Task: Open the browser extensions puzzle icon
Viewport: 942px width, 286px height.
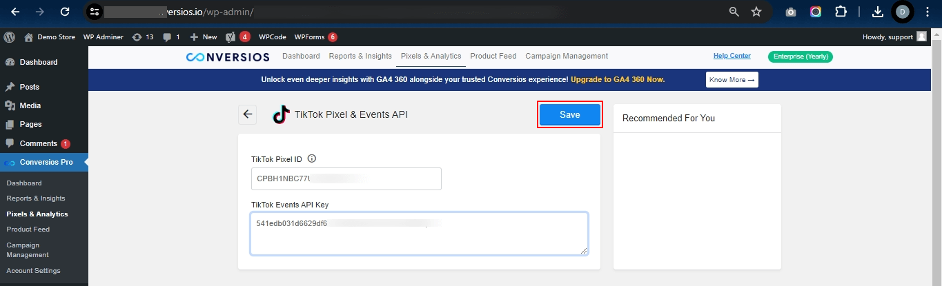Action: (841, 12)
